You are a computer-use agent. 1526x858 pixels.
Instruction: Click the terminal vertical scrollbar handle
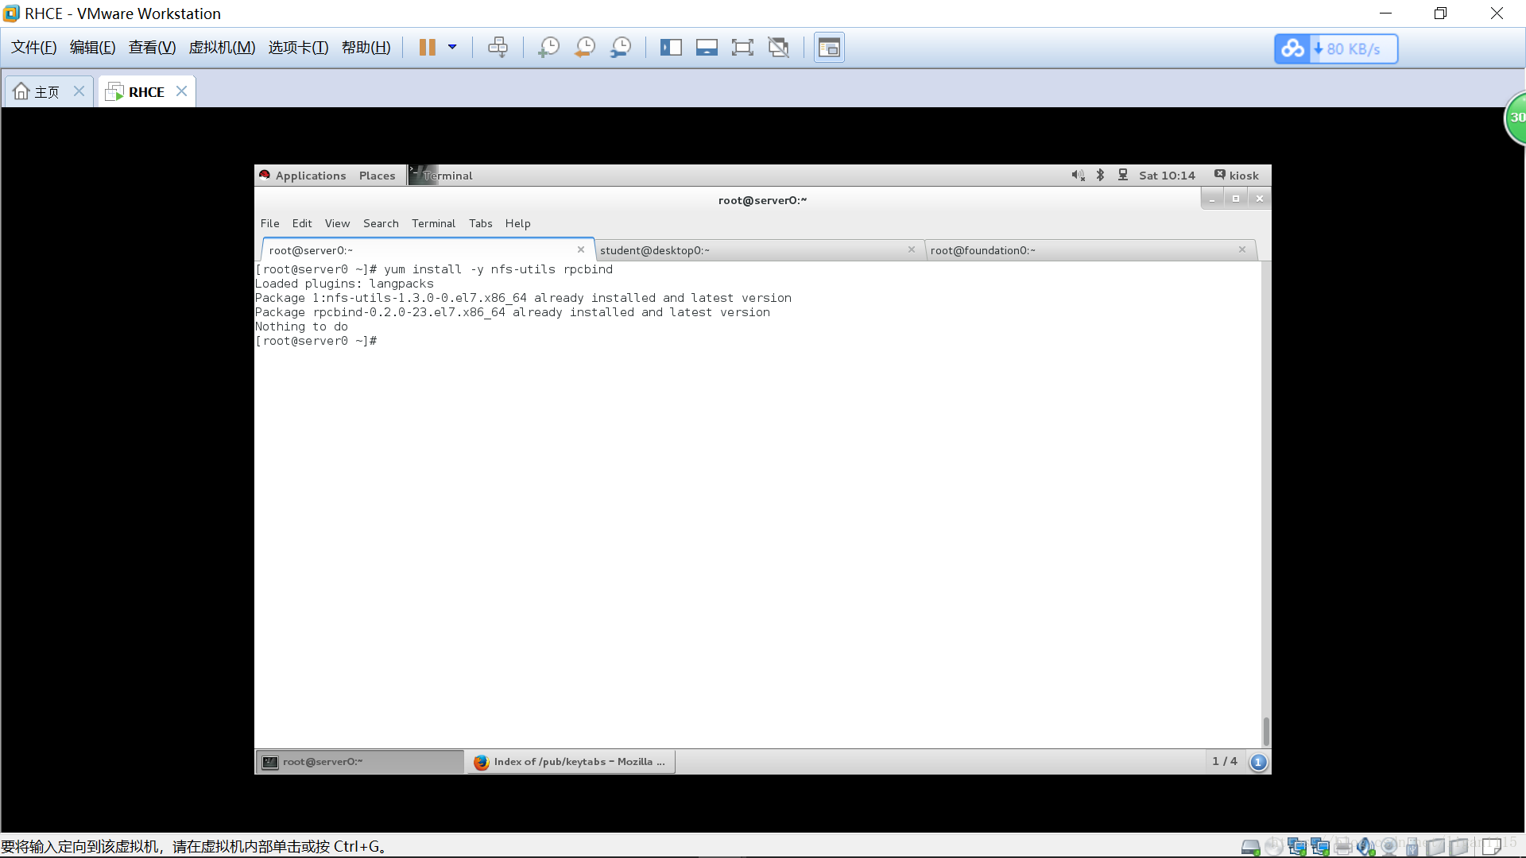[1266, 731]
